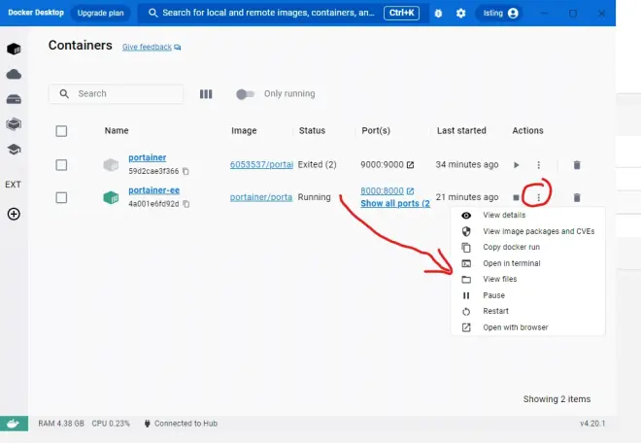The height and width of the screenshot is (443, 641).
Task: Choose Open in terminal menu item
Action: click(527, 263)
